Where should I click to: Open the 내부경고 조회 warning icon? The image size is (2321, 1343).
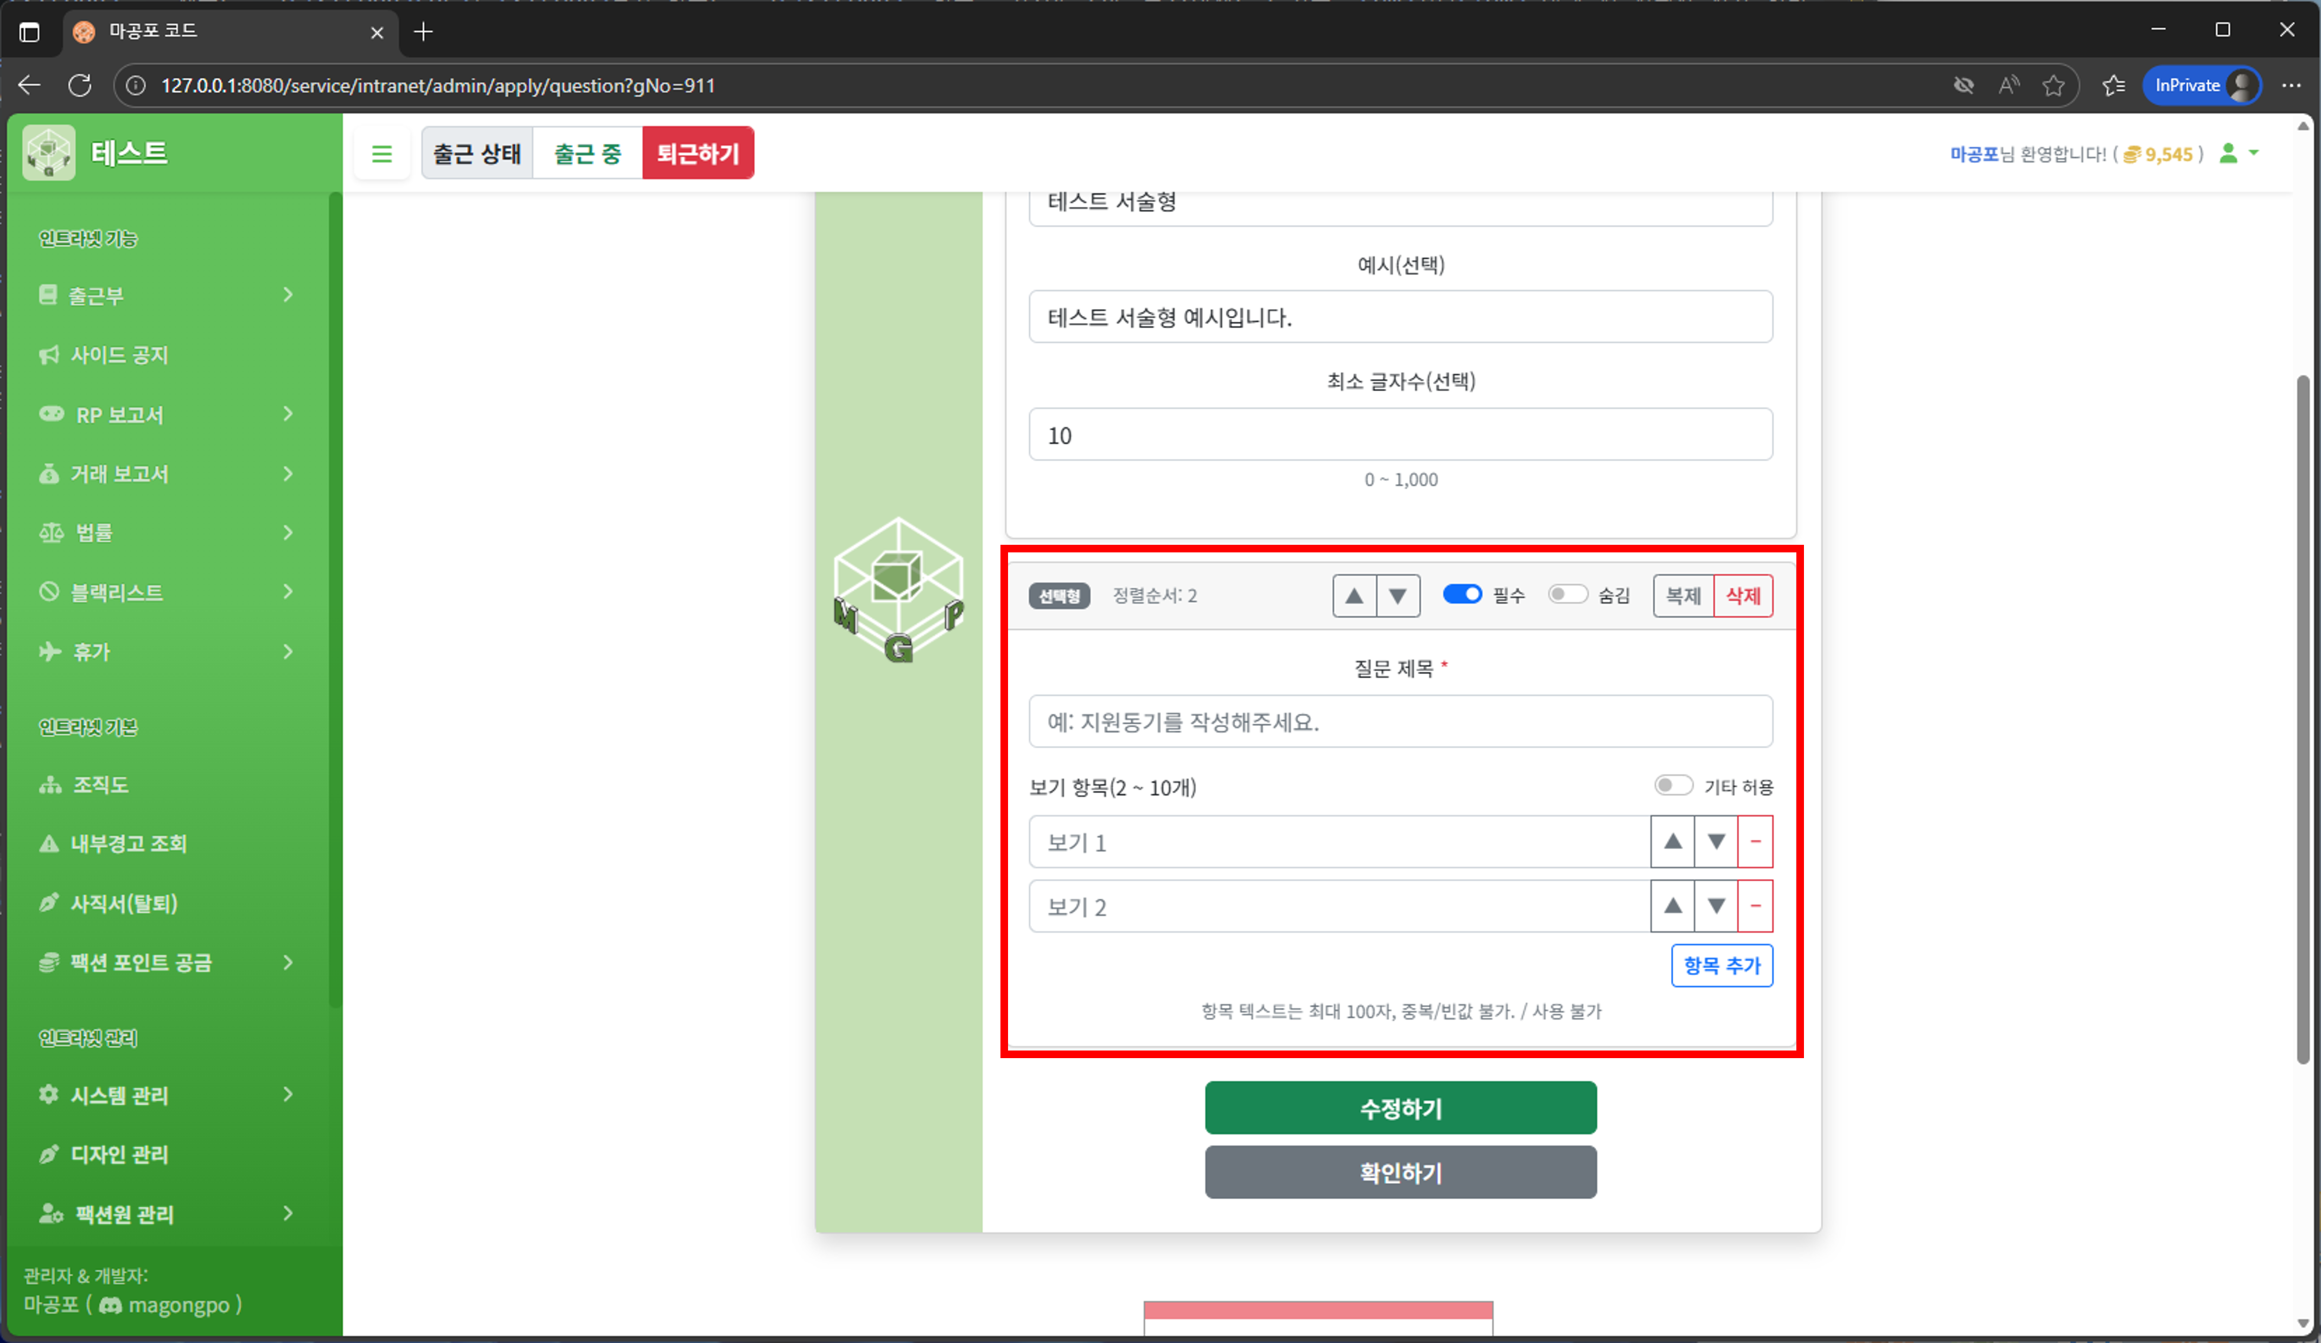[50, 844]
